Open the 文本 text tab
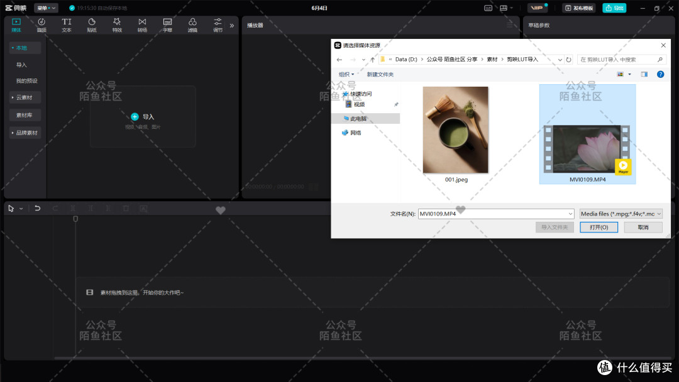 point(66,25)
